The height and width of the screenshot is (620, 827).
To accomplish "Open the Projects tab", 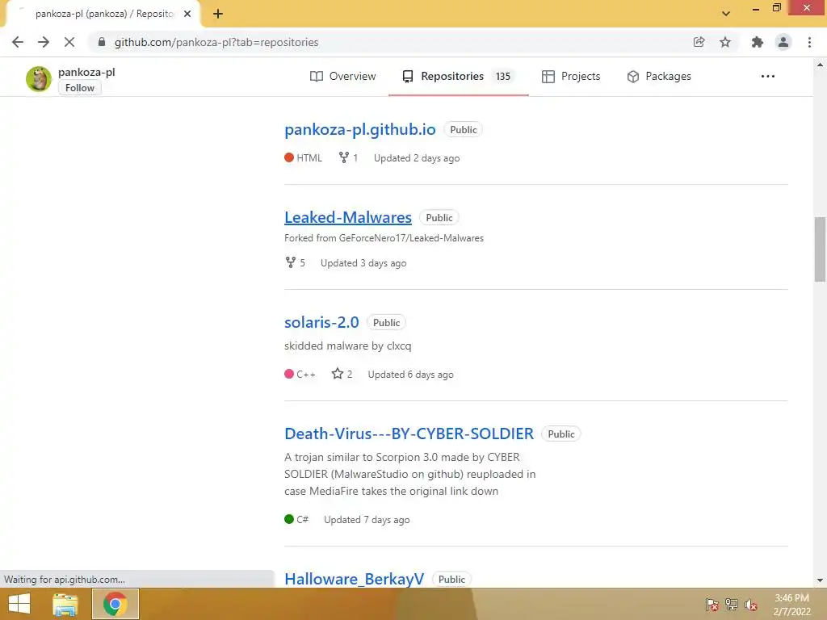I will [x=571, y=77].
